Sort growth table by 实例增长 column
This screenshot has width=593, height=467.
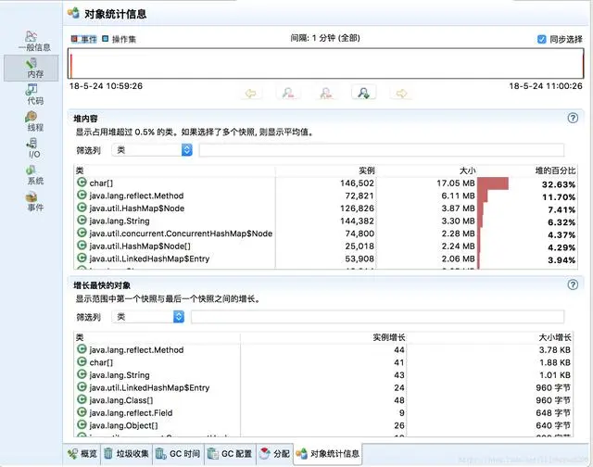[x=323, y=337]
